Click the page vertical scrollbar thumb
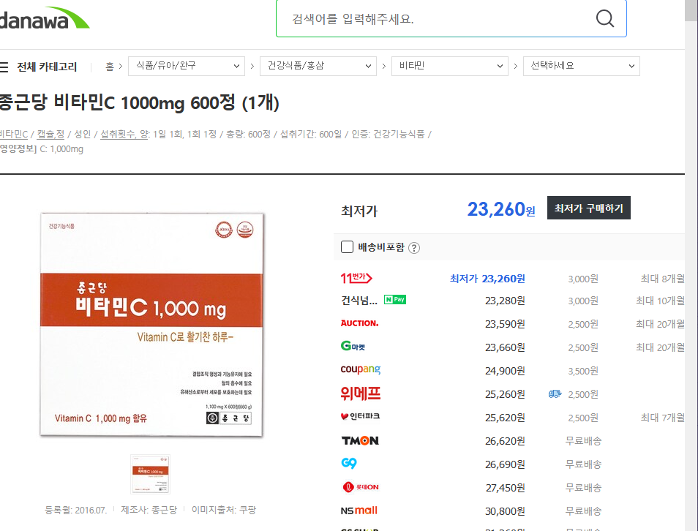The image size is (698, 531). pos(691,10)
